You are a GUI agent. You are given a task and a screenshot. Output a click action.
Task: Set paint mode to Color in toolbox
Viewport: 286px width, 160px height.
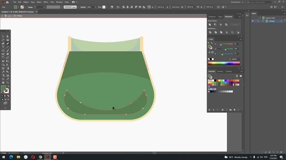(x=2, y=96)
